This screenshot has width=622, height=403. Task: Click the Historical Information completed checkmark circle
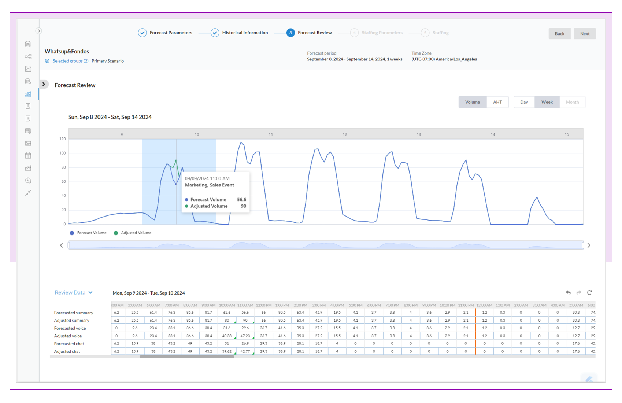pyautogui.click(x=215, y=33)
